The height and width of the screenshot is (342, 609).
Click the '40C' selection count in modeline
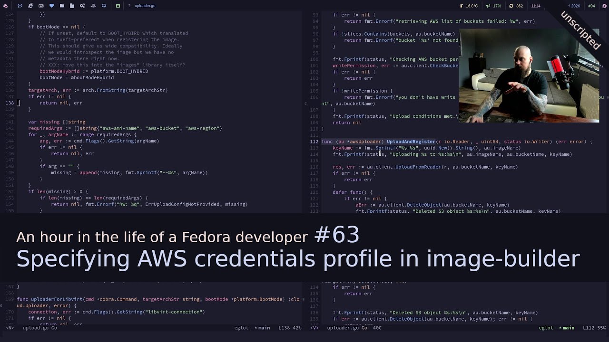(377, 328)
